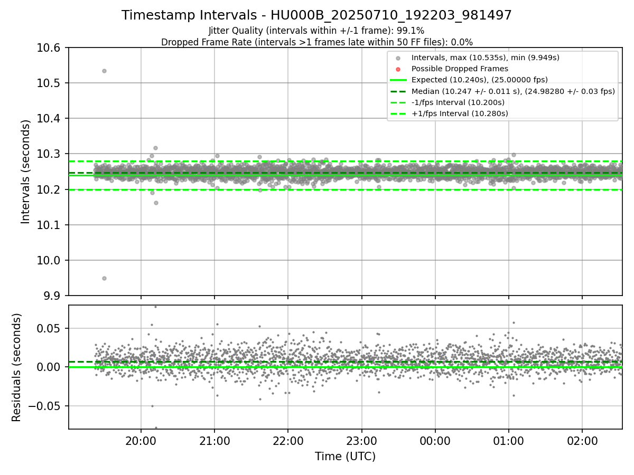634x475 pixels.
Task: Click the 23:00 time tick label
Action: [361, 440]
